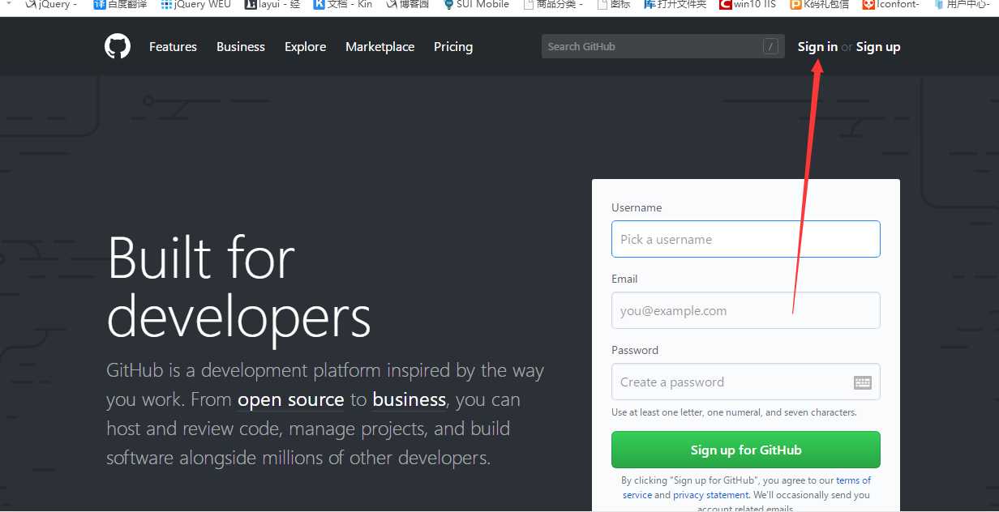Open the terms of service link
This screenshot has width=999, height=512.
747,488
